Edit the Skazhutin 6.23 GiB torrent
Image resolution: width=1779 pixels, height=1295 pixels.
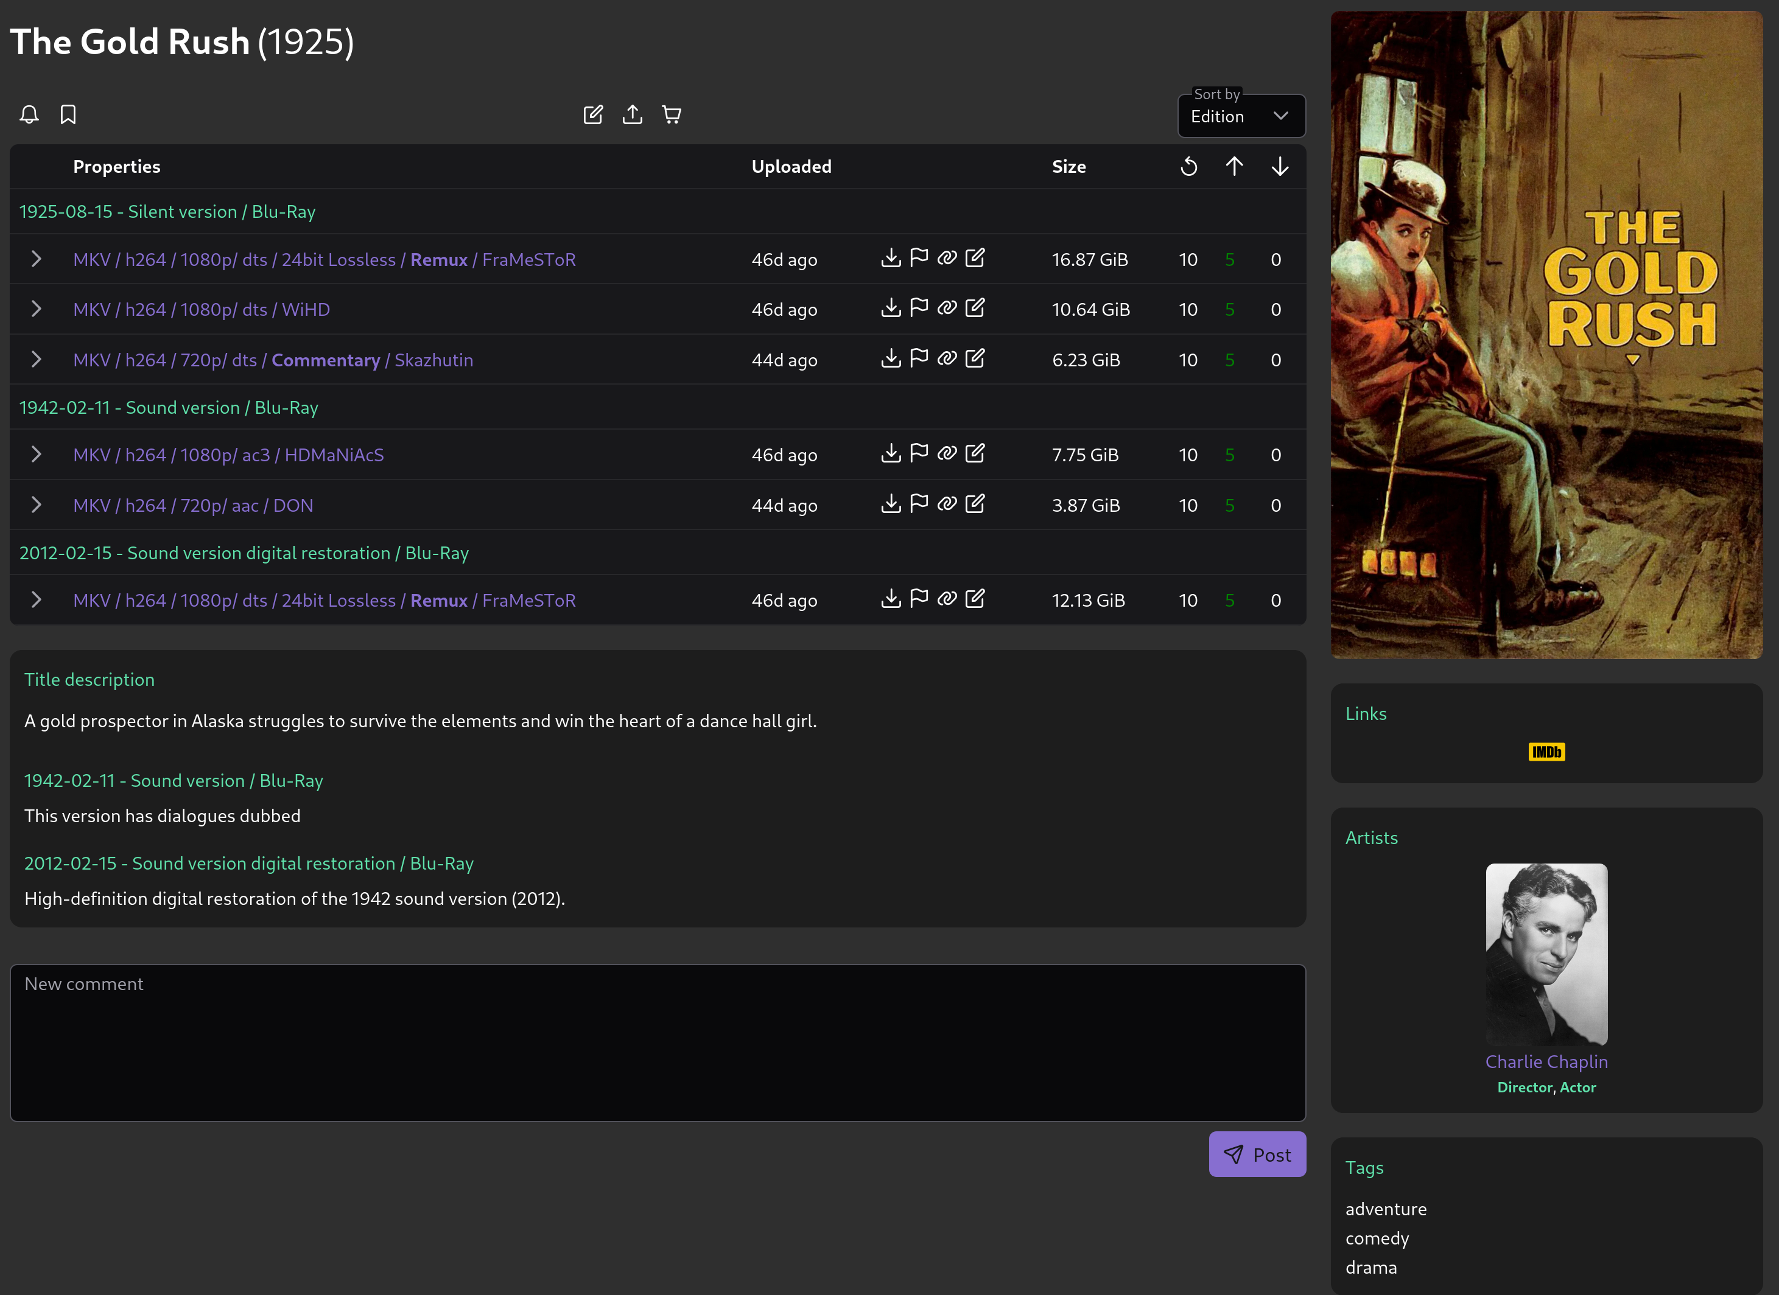coord(975,358)
